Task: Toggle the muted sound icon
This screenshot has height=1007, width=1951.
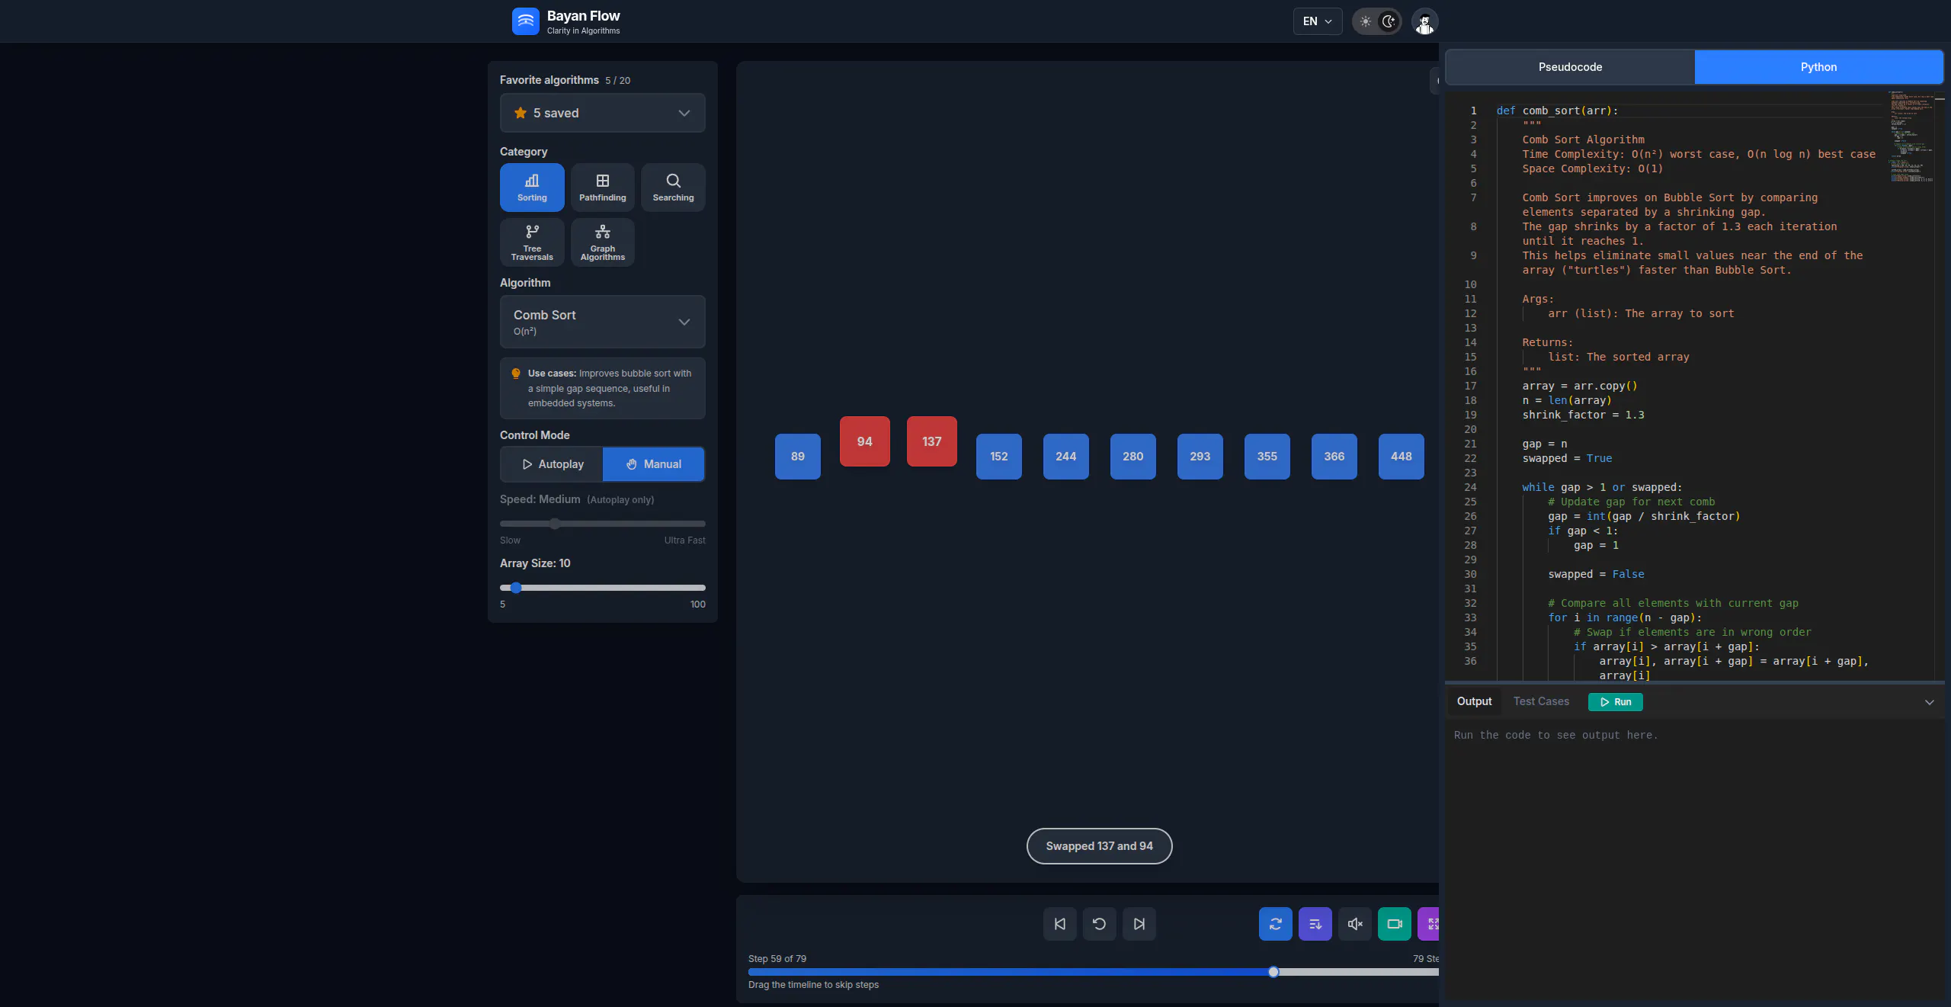Action: [x=1354, y=924]
